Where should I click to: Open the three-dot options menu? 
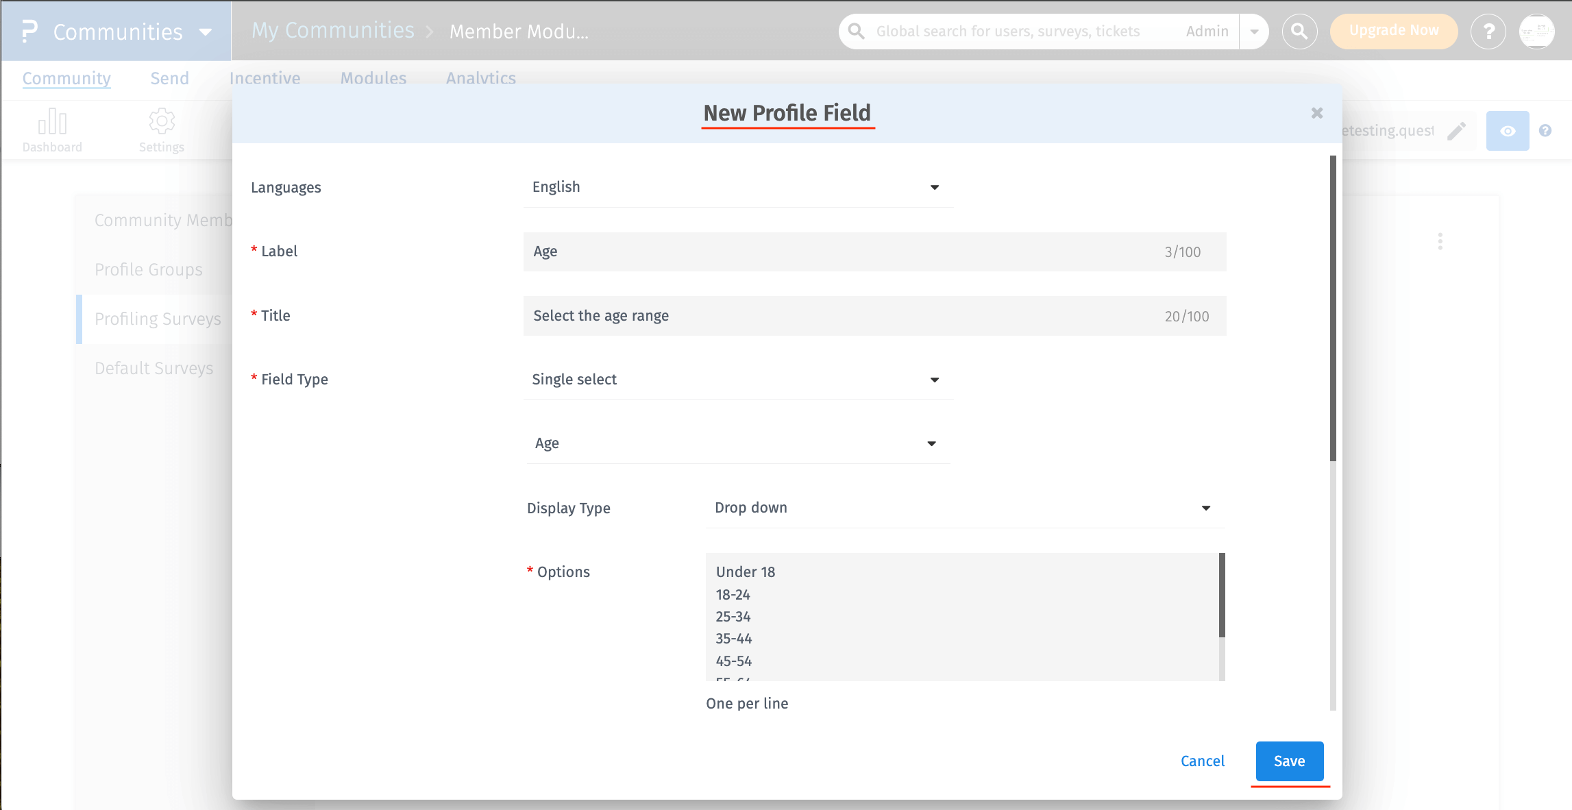(x=1440, y=241)
